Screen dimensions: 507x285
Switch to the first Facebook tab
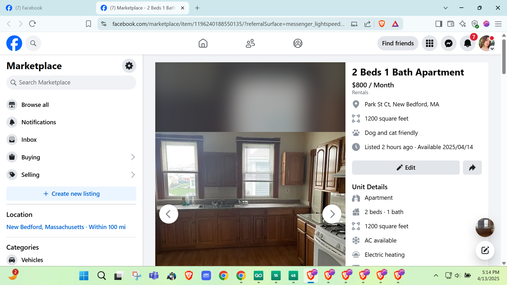point(29,8)
